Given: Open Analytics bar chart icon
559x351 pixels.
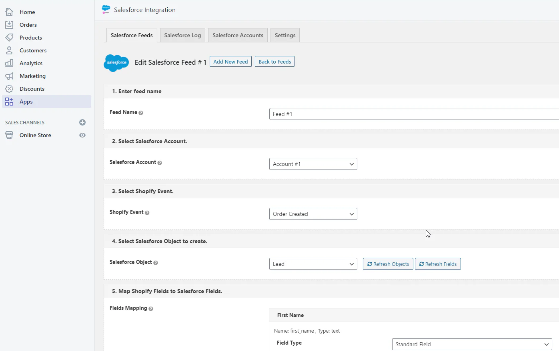Looking at the screenshot, I should [x=9, y=63].
